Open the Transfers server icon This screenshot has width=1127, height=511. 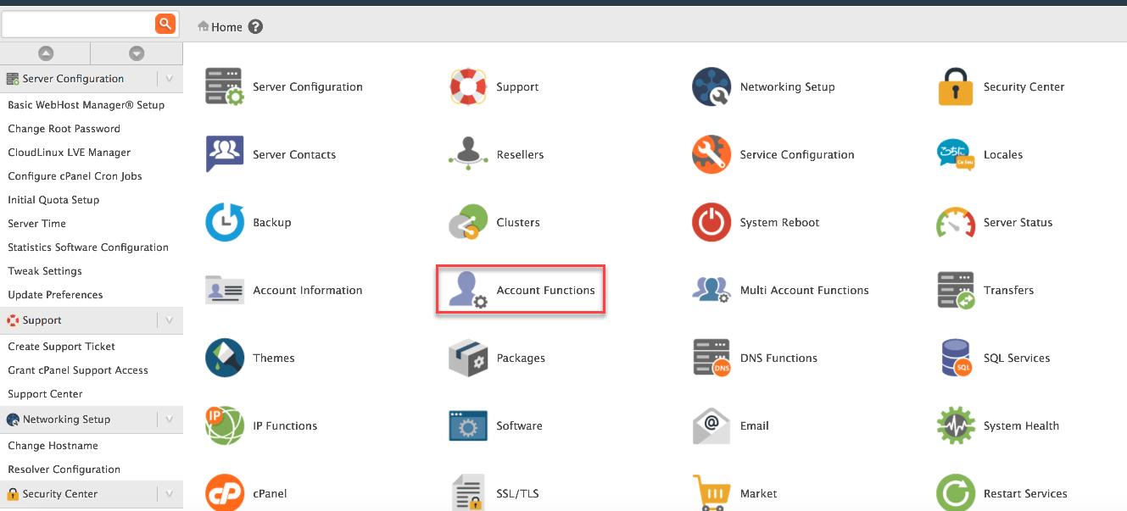[956, 290]
